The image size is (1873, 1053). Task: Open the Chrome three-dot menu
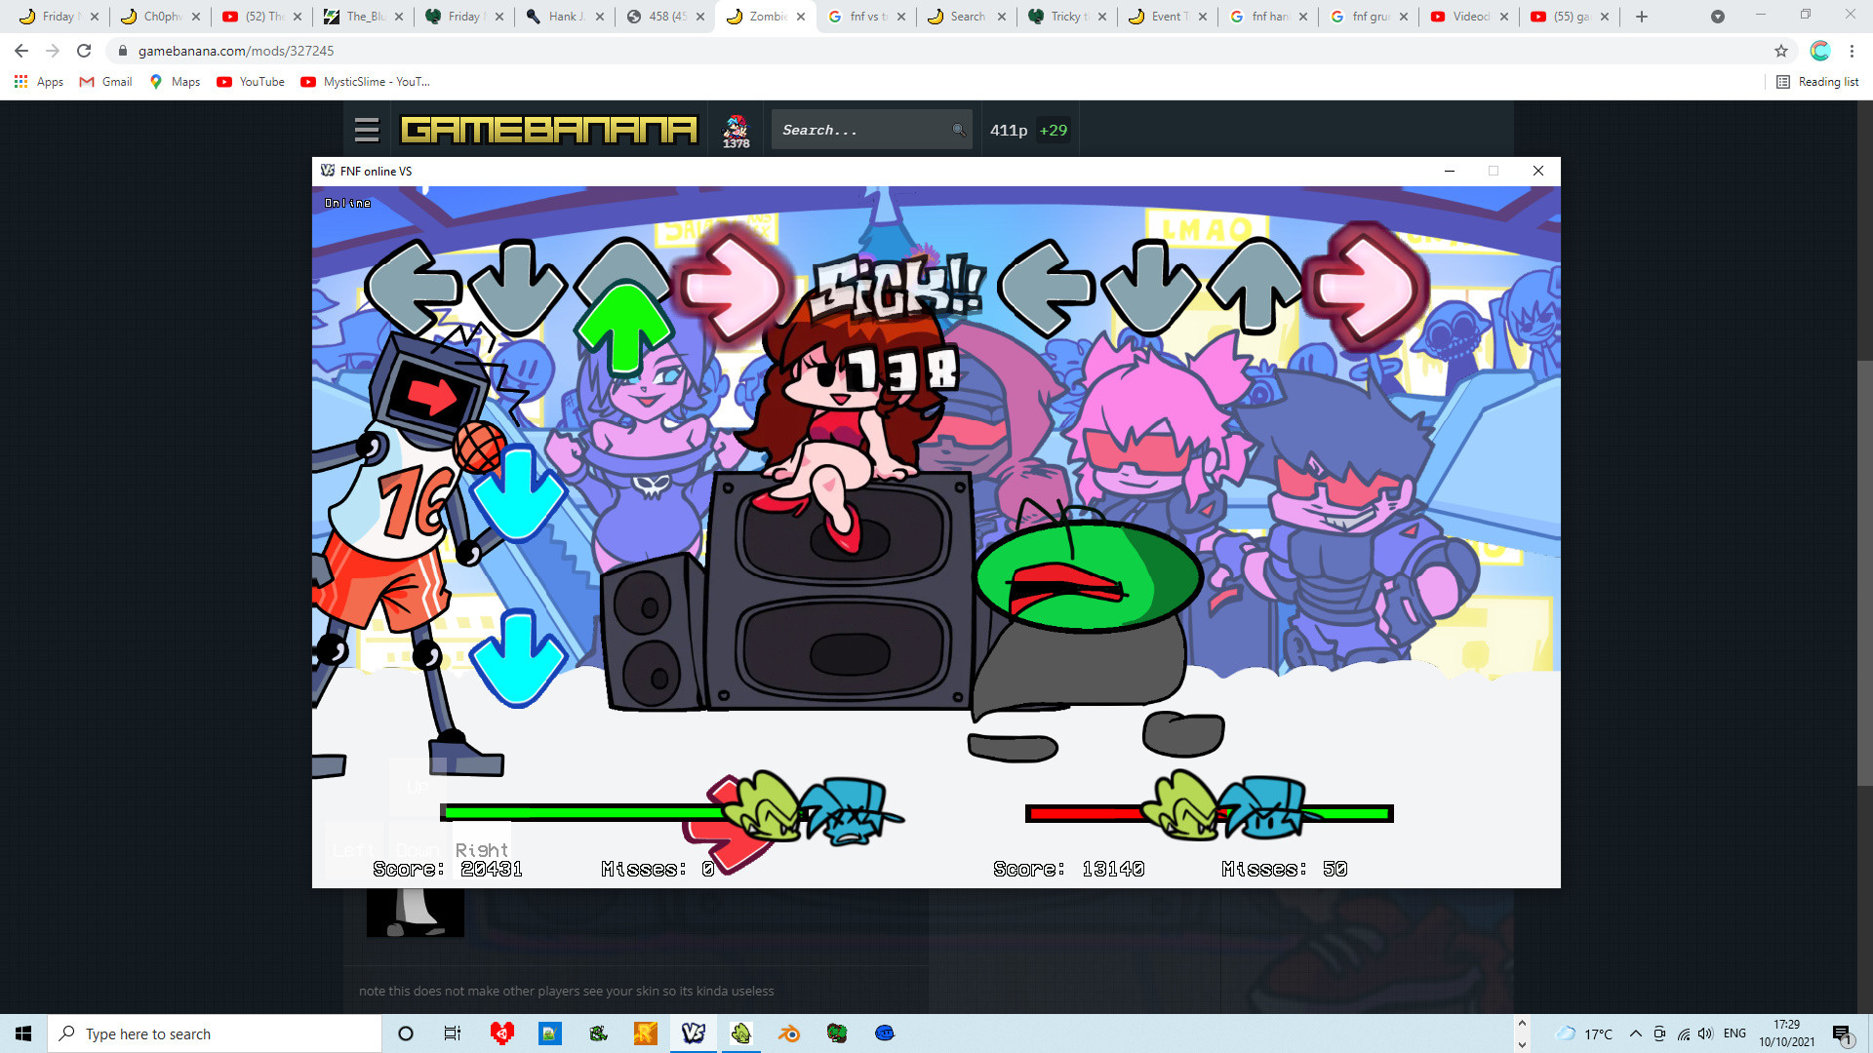tap(1852, 50)
